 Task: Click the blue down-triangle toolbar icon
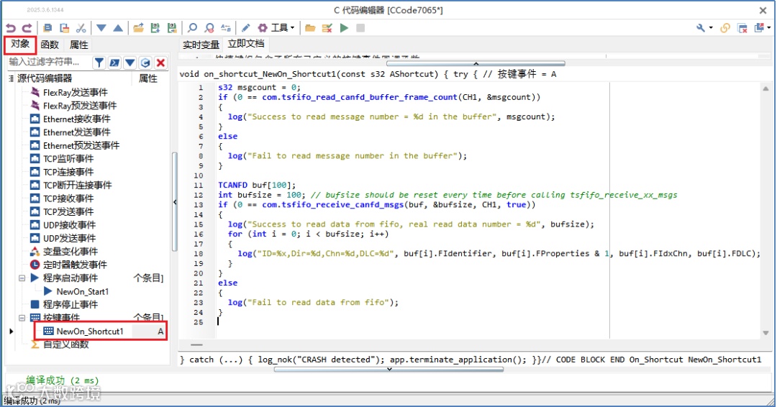101,28
